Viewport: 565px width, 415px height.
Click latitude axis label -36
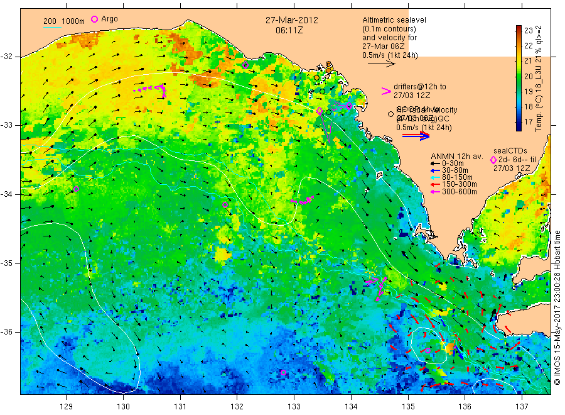(x=7, y=332)
